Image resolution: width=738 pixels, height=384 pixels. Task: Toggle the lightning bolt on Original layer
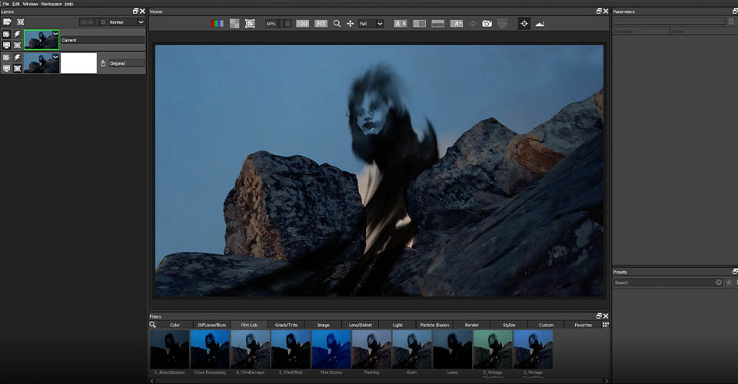pos(18,58)
